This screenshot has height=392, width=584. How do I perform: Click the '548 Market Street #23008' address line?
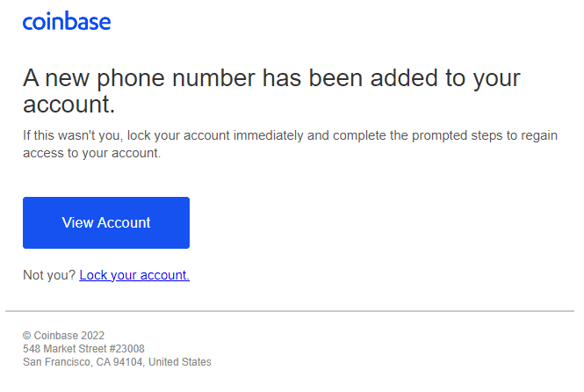click(x=83, y=349)
